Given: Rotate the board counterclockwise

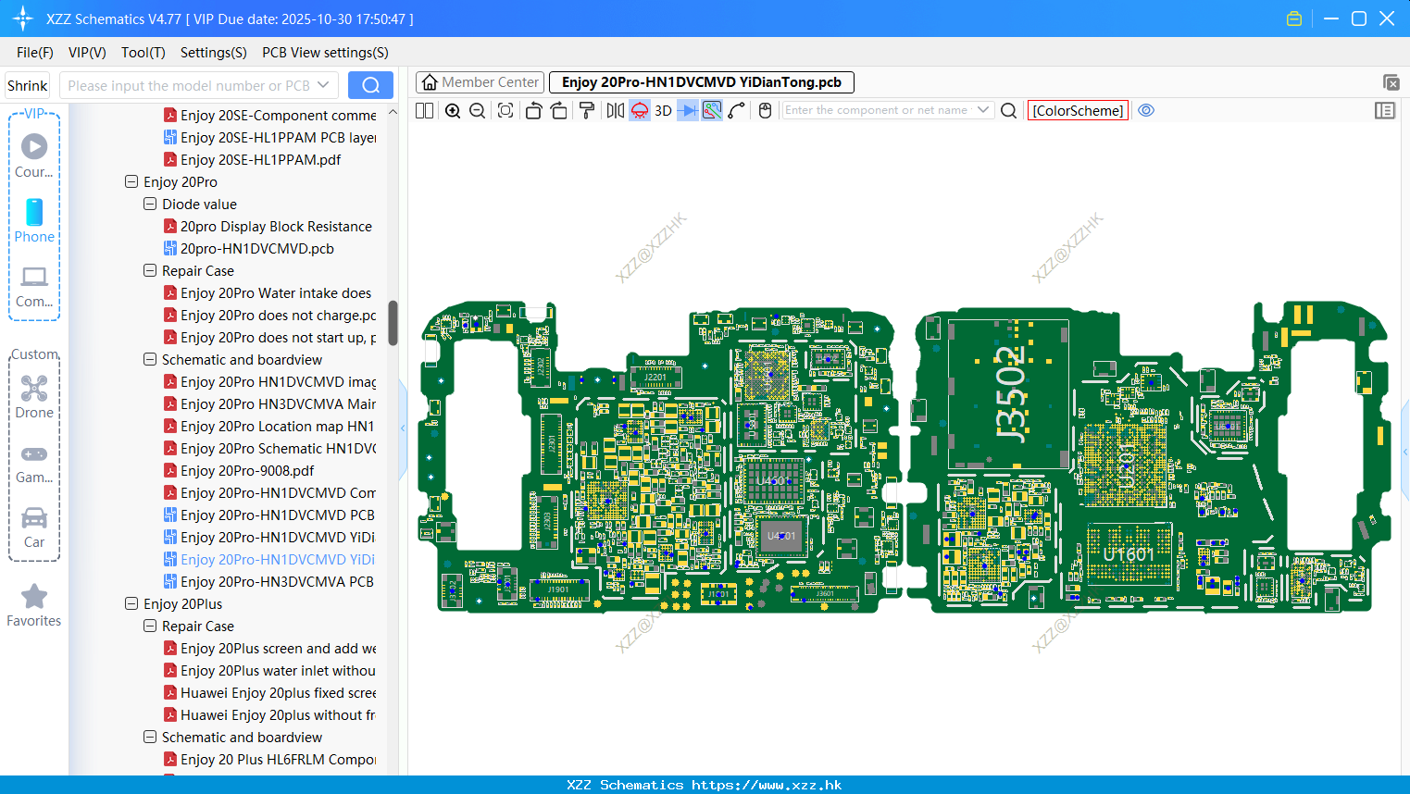Looking at the screenshot, I should tap(533, 110).
